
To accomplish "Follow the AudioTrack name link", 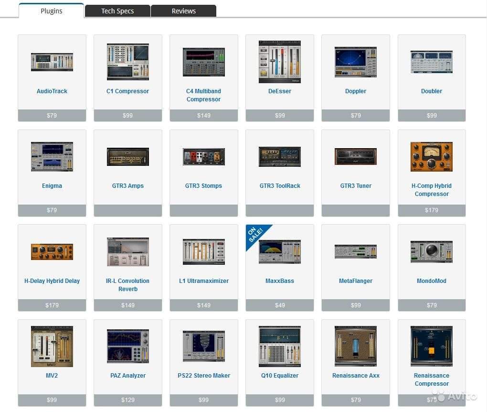I will [52, 91].
